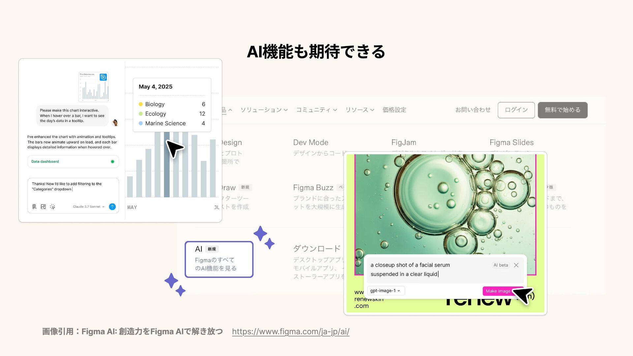
Task: Open the AI 新規 menu card
Action: coord(219,259)
